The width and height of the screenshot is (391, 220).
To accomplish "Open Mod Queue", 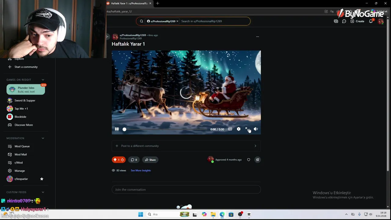I will click(x=22, y=146).
